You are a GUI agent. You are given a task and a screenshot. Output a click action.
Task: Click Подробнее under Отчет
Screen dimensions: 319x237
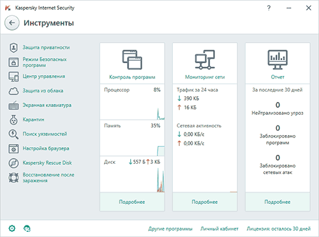point(278,202)
